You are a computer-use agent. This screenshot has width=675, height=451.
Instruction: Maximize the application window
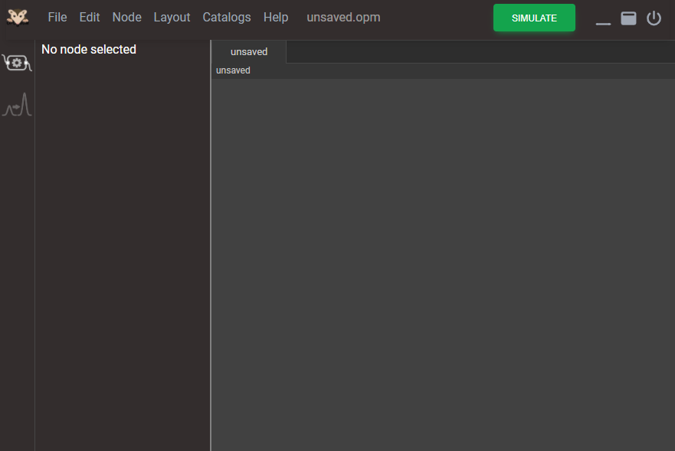[x=628, y=18]
